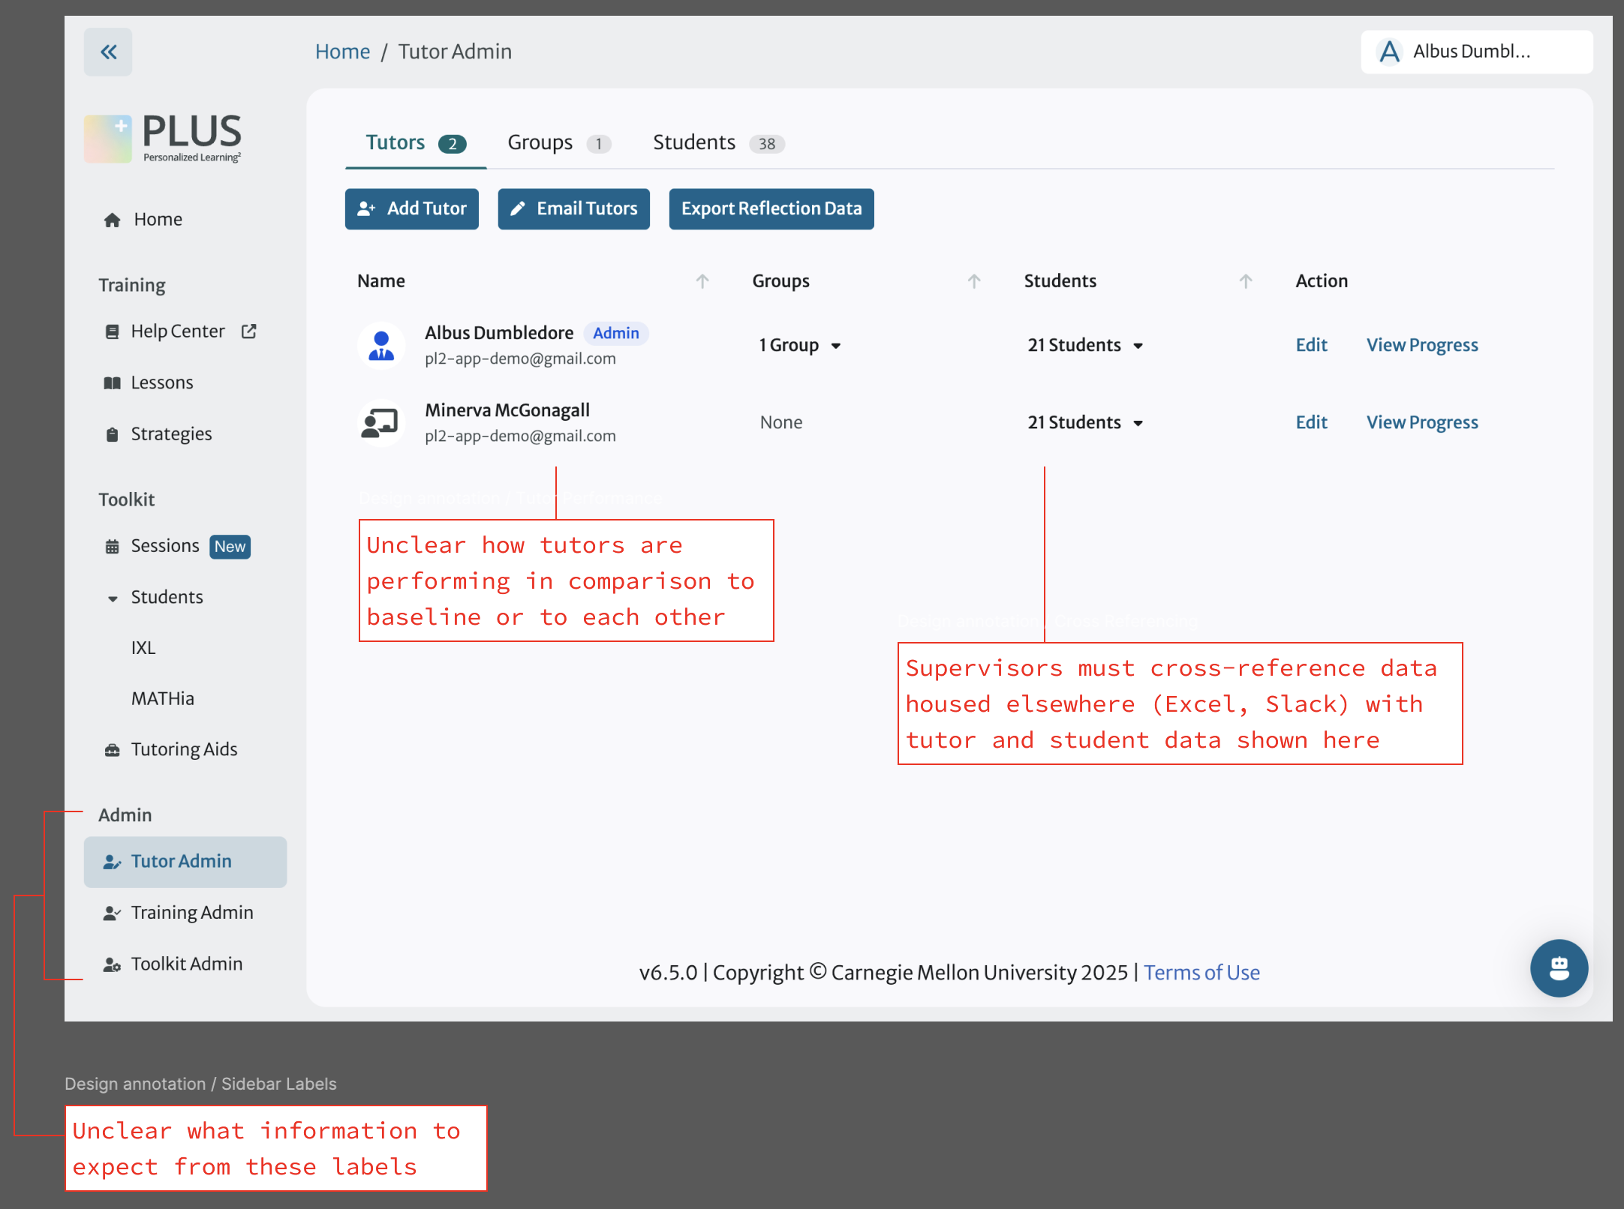Switch to the Groups tab
Viewport: 1624px width, 1209px height.
(558, 142)
